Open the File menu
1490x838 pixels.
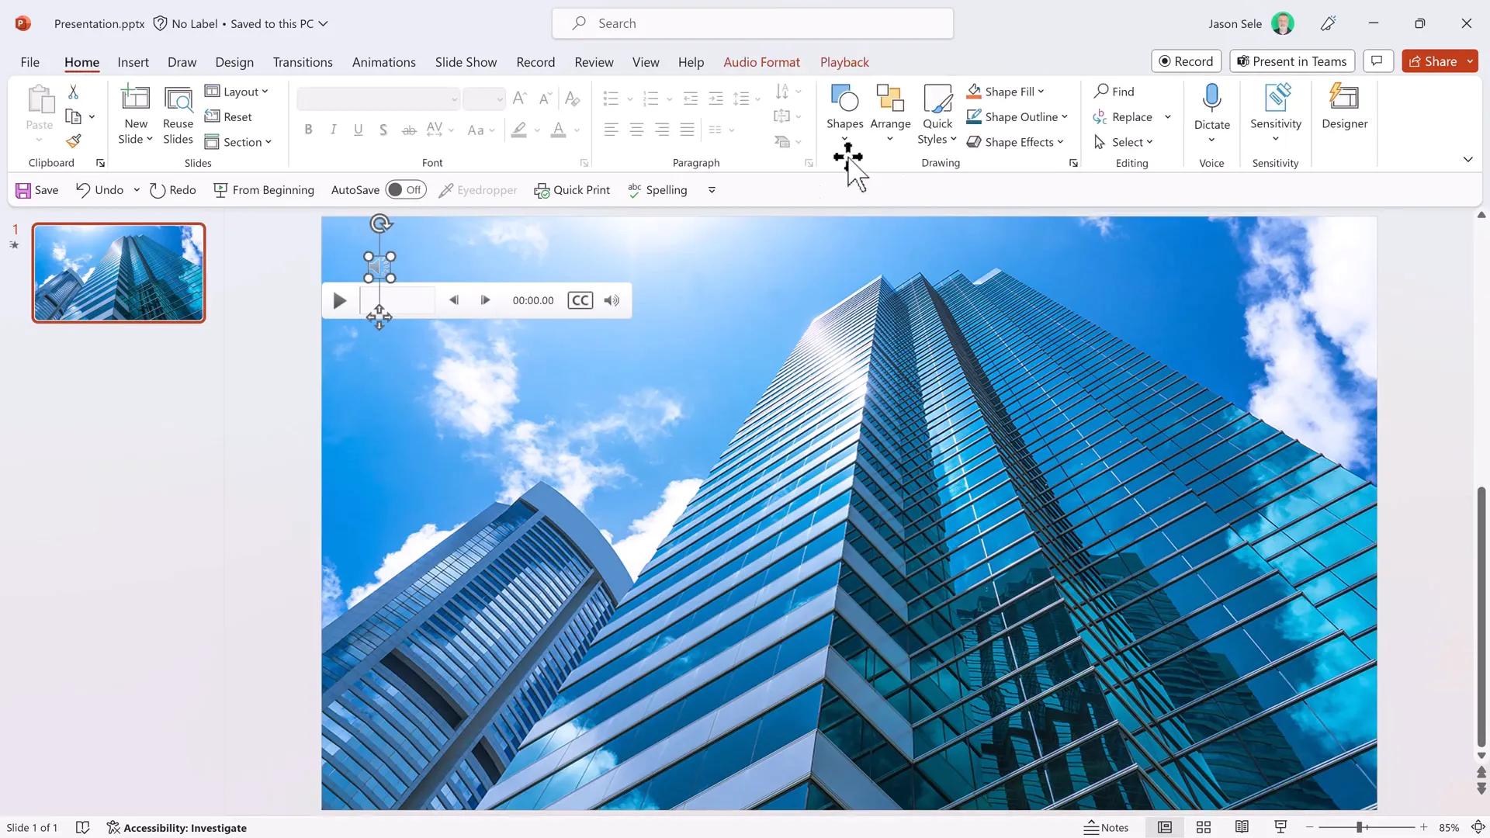[x=29, y=62]
